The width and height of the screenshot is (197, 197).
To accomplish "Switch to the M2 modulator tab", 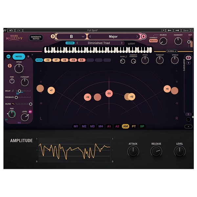I will pos(84,126).
